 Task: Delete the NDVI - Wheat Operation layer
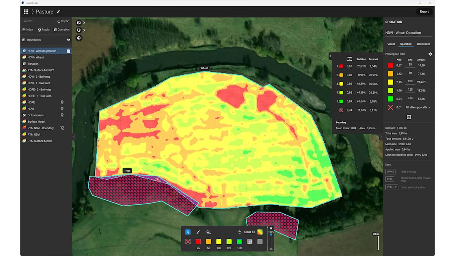tap(69, 50)
